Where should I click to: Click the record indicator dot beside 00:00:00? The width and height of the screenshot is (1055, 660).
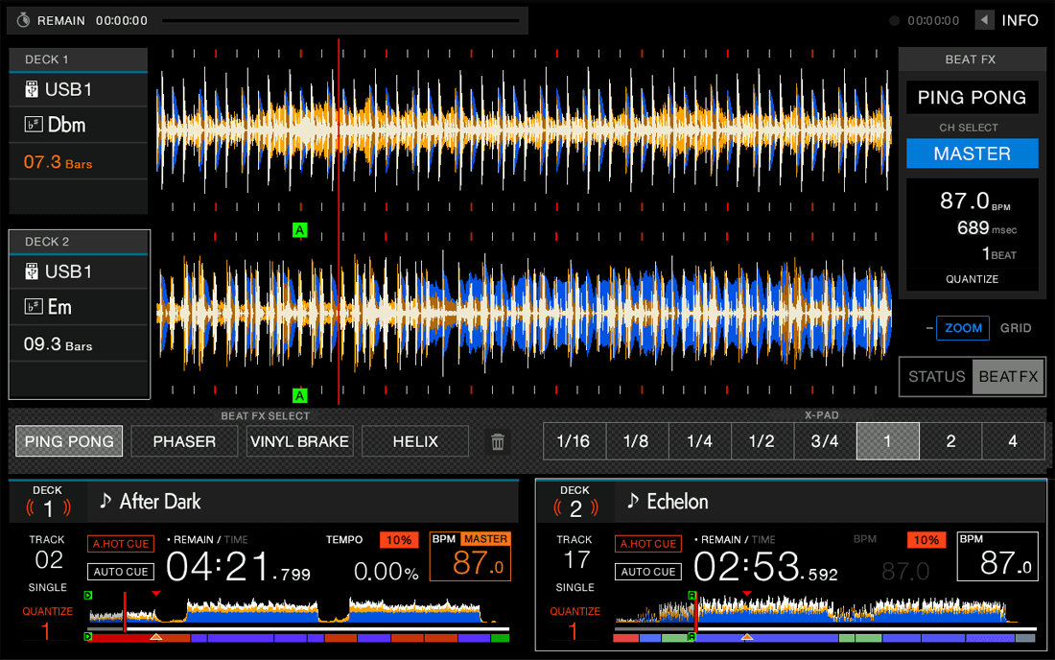[894, 21]
